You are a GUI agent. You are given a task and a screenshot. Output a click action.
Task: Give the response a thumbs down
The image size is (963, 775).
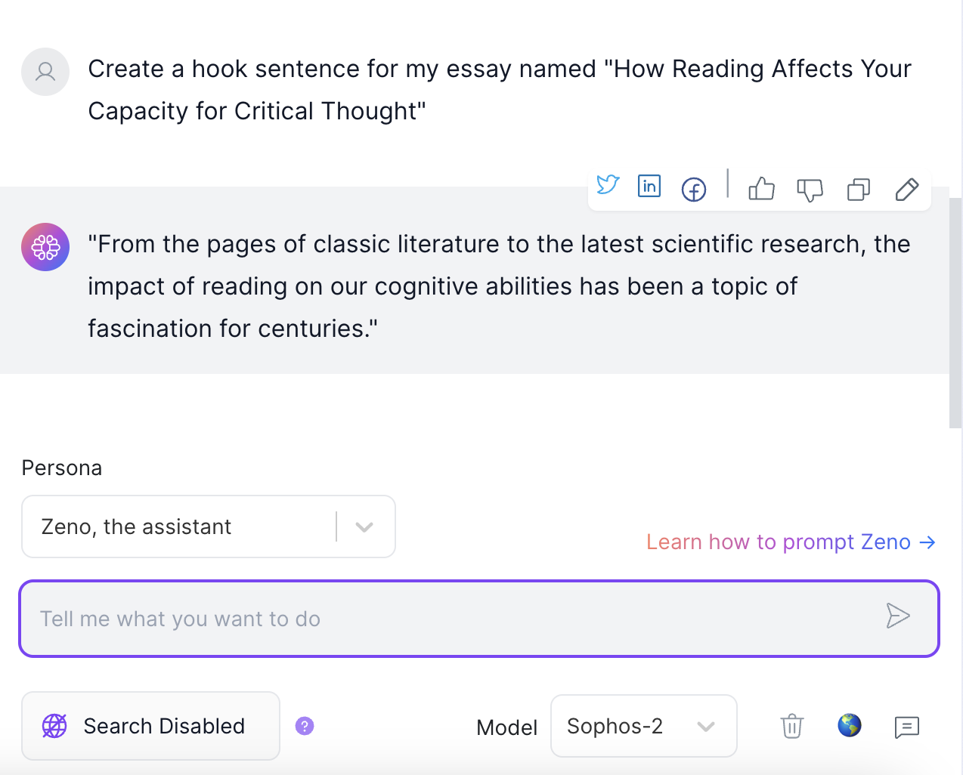(x=810, y=190)
